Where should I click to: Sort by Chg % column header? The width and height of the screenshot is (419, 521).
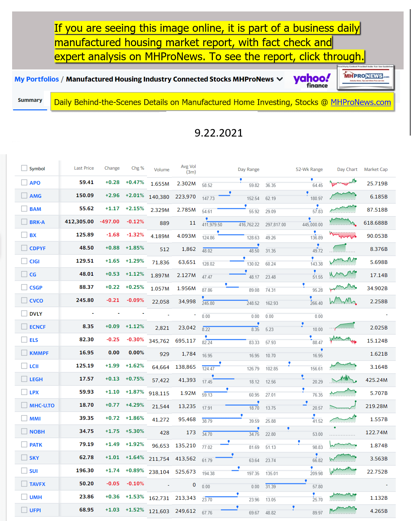coord(138,168)
